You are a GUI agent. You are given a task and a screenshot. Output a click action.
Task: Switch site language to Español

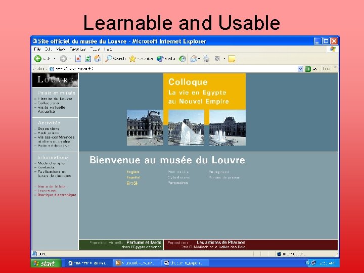pos(133,177)
